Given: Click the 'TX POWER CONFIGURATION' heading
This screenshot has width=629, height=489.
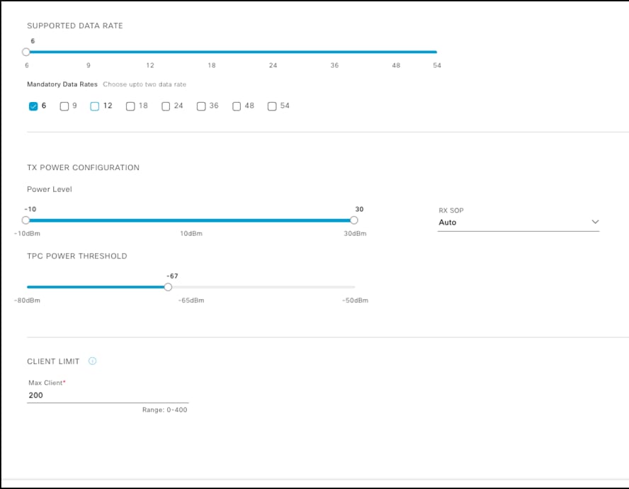Looking at the screenshot, I should [x=83, y=168].
